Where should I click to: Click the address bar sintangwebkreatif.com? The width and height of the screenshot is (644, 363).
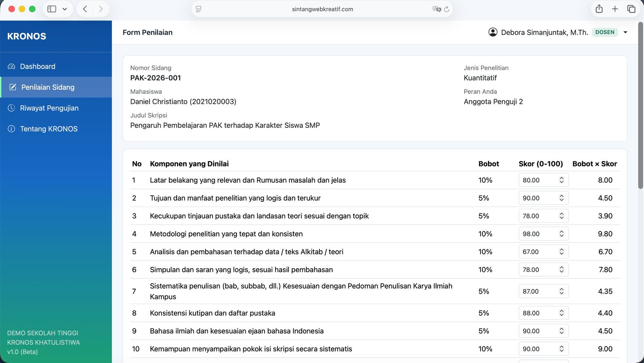322,9
